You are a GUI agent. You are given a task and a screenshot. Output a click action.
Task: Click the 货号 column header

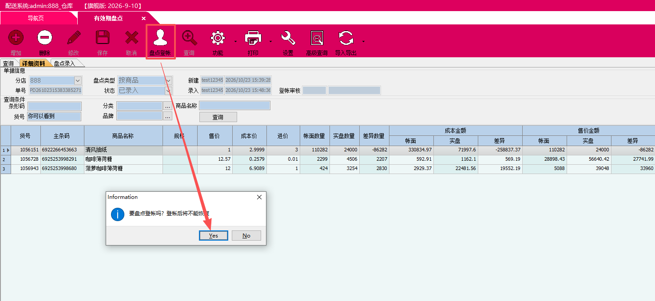26,136
